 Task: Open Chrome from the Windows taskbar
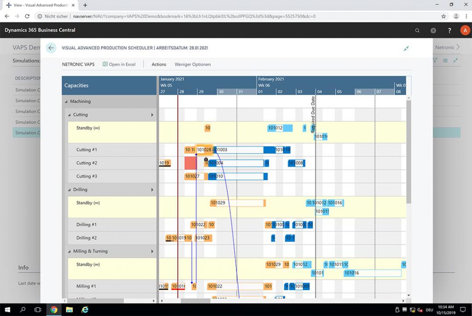coord(54,310)
